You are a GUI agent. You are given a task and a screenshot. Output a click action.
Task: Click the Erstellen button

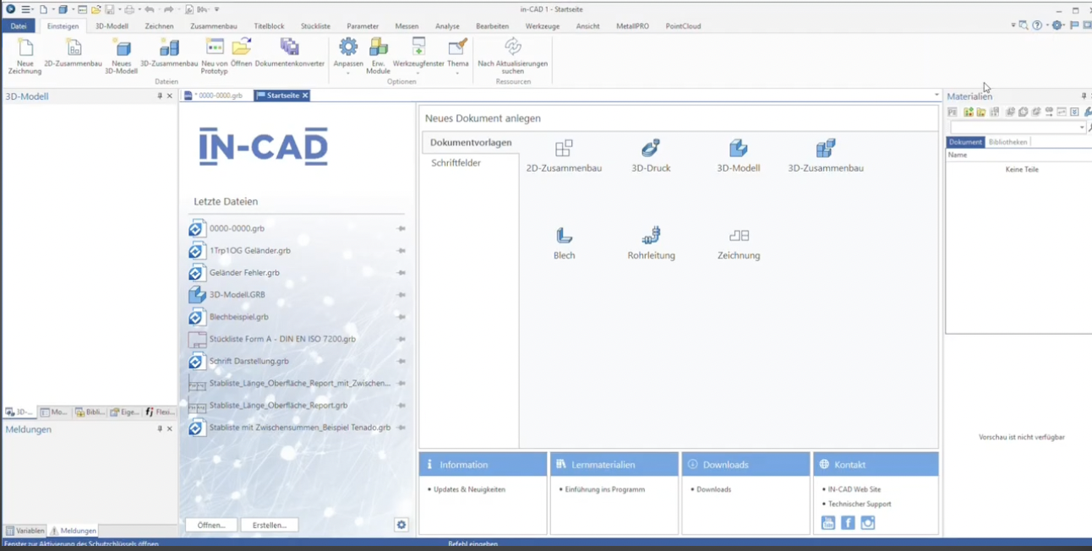pos(270,525)
